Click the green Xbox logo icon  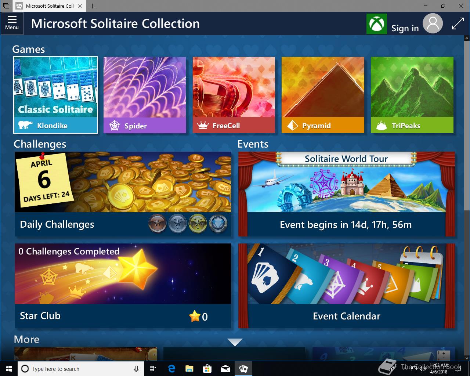coord(377,24)
